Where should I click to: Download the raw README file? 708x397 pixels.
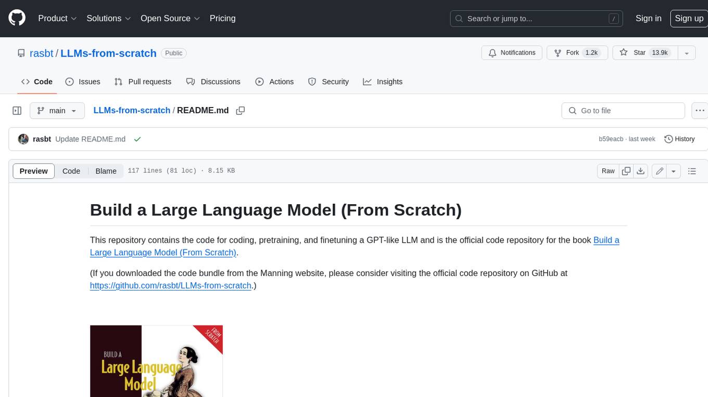641,171
